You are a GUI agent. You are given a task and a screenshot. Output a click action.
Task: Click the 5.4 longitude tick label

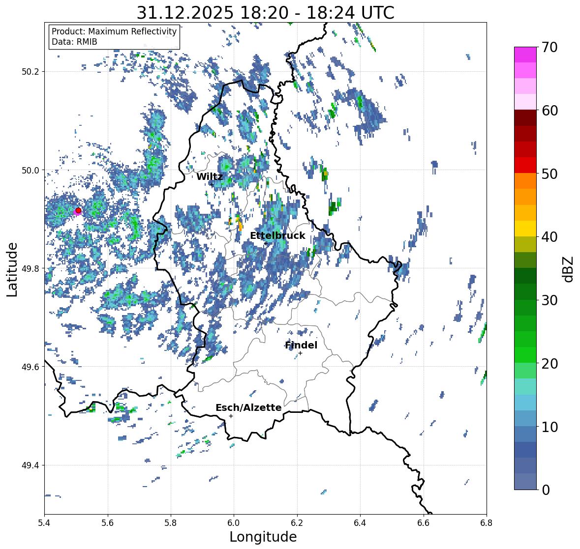coord(44,523)
